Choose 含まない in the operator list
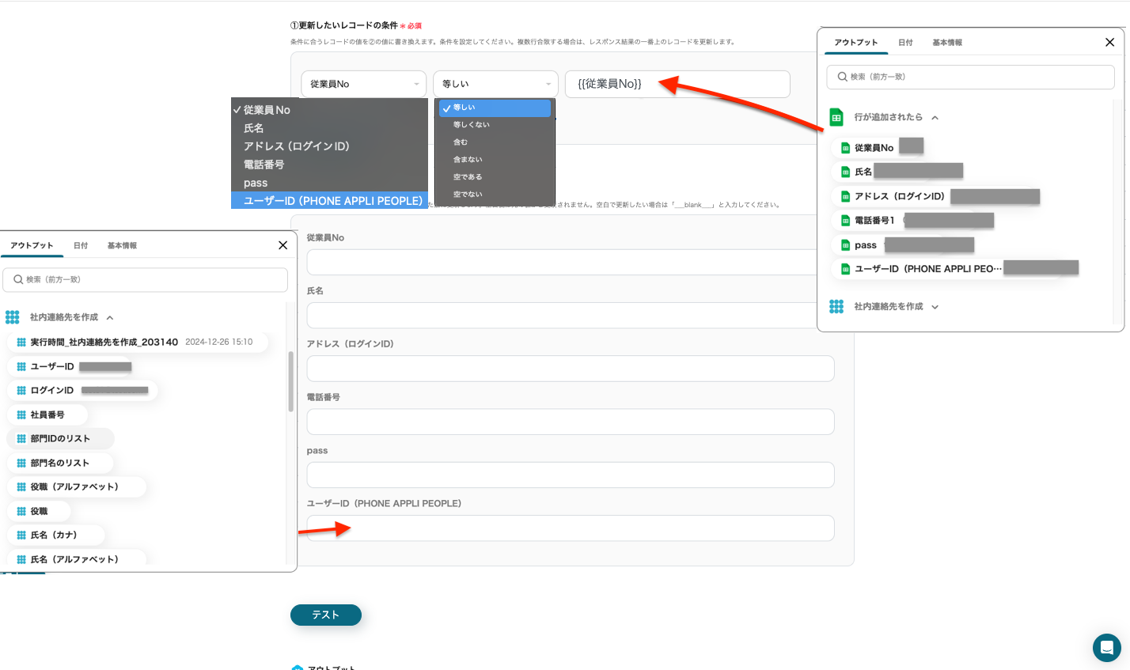The image size is (1130, 670). click(x=495, y=160)
